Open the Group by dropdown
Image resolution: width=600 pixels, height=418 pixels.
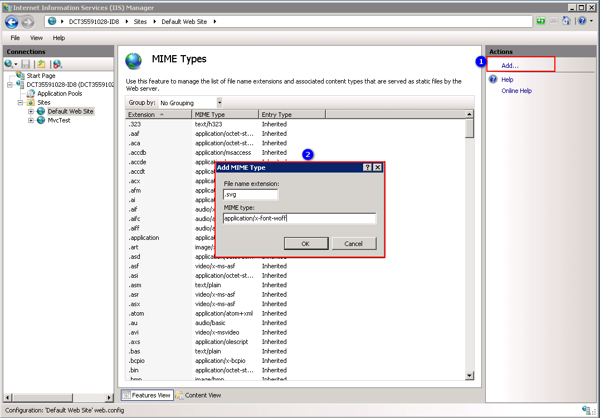pos(219,102)
